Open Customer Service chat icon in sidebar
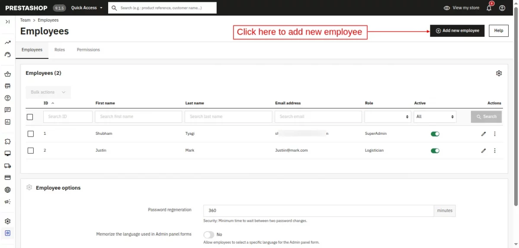 (7, 110)
